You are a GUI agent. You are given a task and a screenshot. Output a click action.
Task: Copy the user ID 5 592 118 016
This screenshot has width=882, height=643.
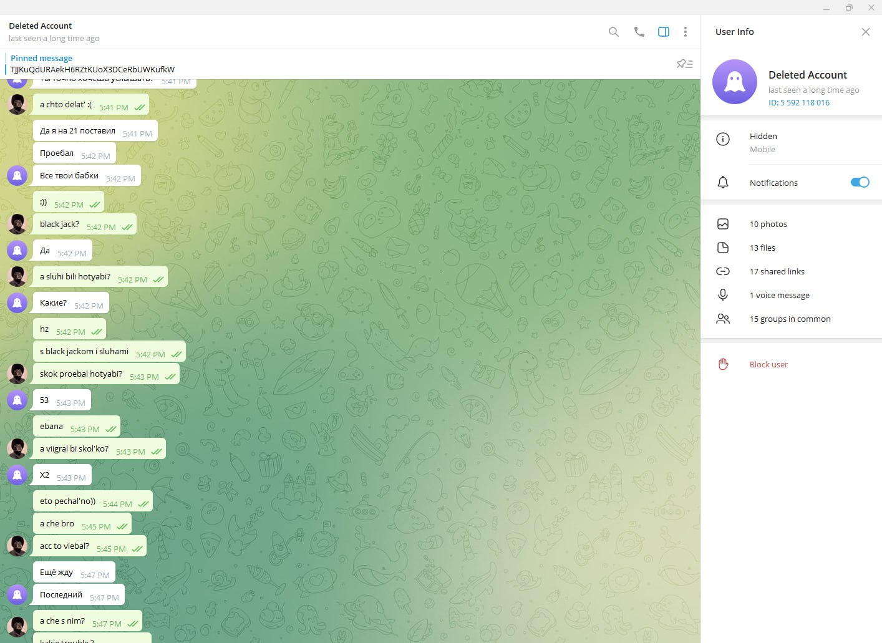(799, 103)
